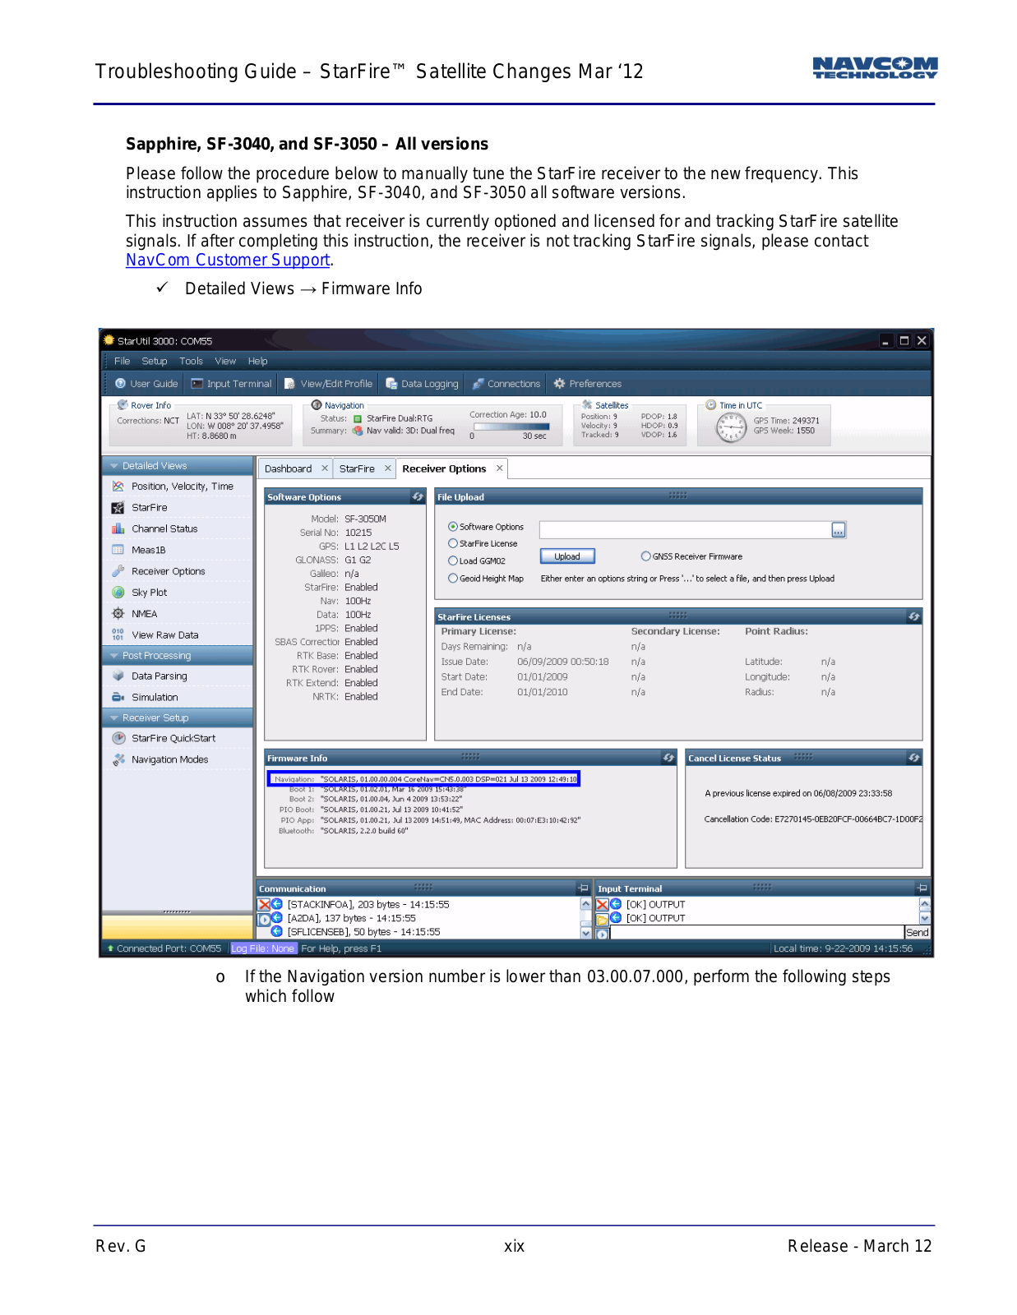Refresh the Cancel License Status panel

[913, 758]
